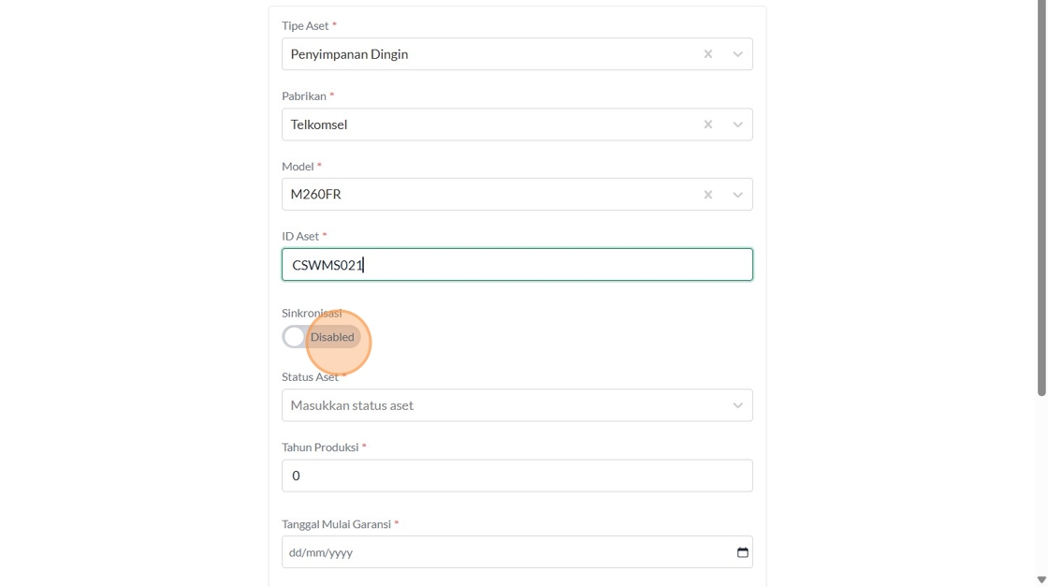Screen dimensions: 1048x587
Task: Expand the Model dropdown arrow
Action: point(737,195)
